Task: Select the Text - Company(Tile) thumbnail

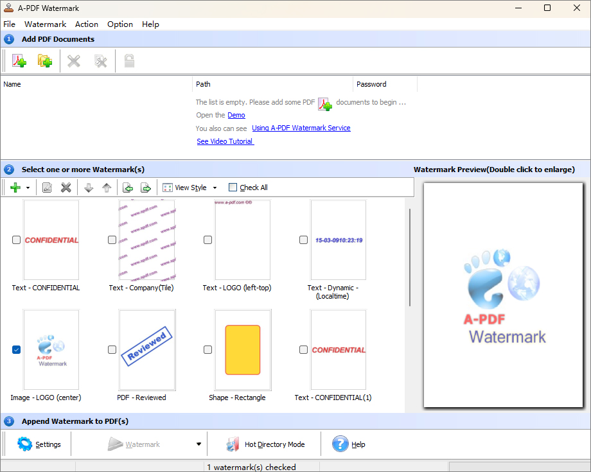Action: coord(147,240)
